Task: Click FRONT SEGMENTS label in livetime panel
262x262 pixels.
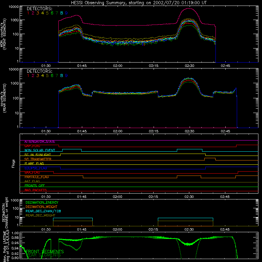Action: [x=45, y=252]
